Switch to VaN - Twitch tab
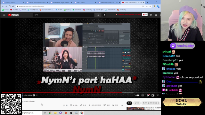 (85, 3)
